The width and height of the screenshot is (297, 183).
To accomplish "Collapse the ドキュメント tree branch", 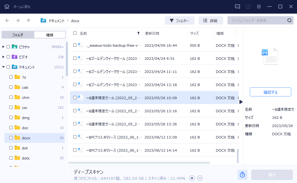I will 3,67.
